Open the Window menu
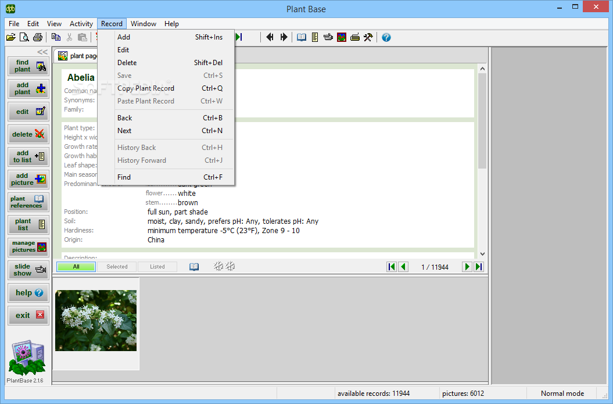This screenshot has height=404, width=613. 144,24
